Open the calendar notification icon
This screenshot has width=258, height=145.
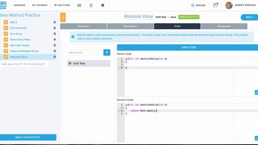(x=215, y=5)
